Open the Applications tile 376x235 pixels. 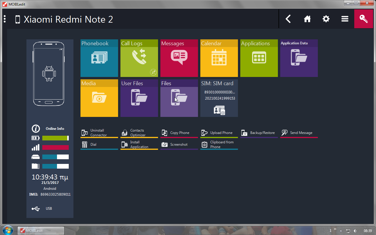[x=259, y=58]
